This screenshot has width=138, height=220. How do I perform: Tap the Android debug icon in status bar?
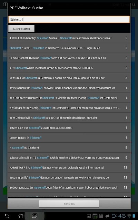(107, 216)
